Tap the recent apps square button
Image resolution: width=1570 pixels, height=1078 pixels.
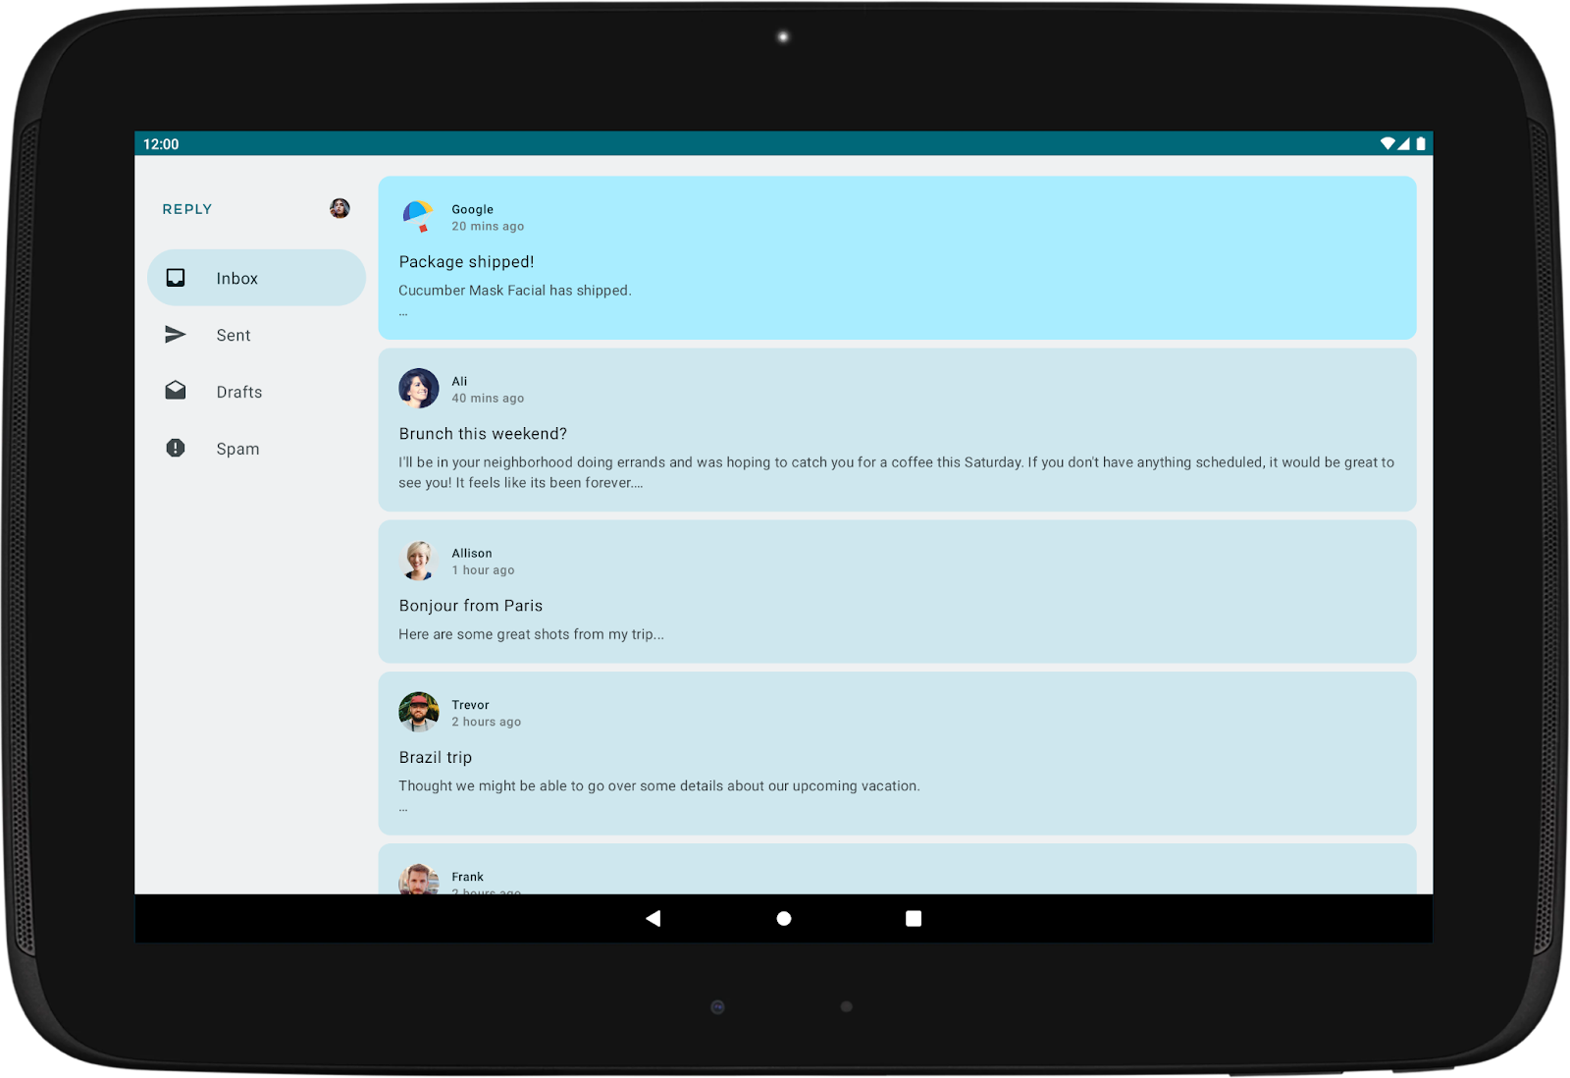(913, 917)
